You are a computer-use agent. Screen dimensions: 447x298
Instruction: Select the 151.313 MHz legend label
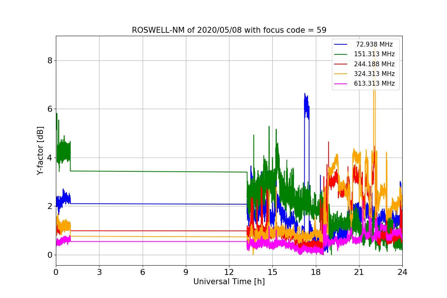[374, 54]
